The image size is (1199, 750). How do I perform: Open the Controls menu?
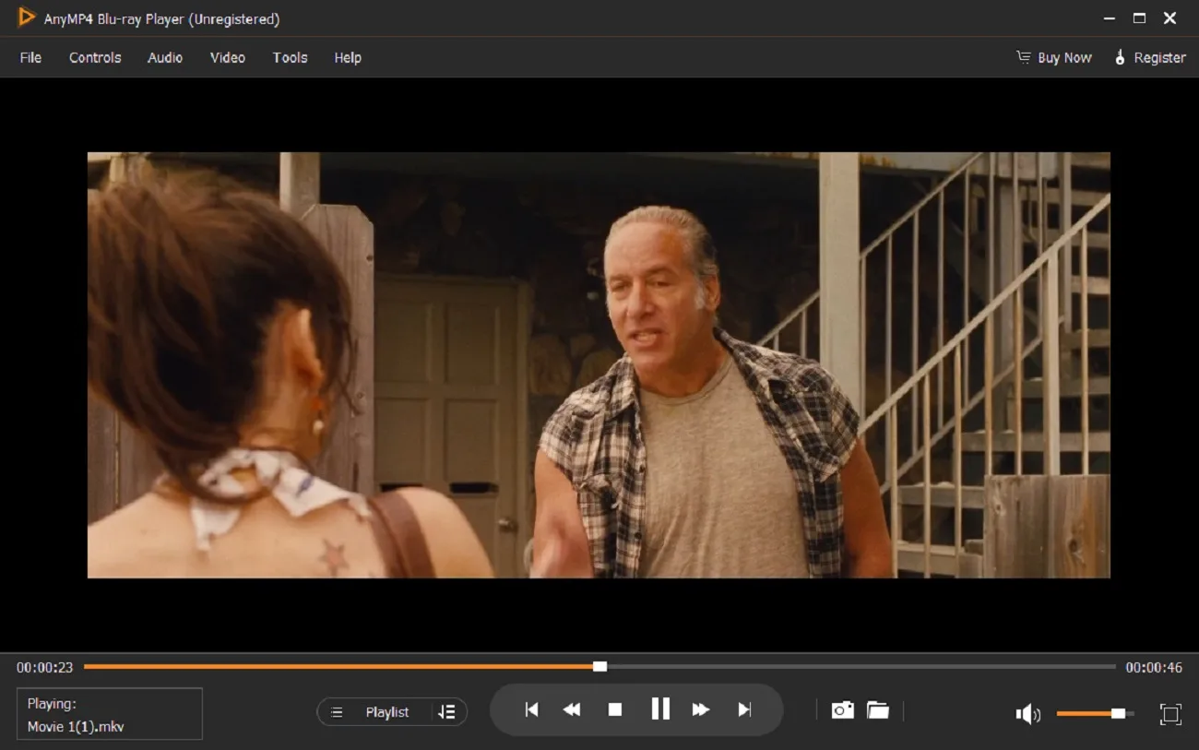click(x=95, y=57)
